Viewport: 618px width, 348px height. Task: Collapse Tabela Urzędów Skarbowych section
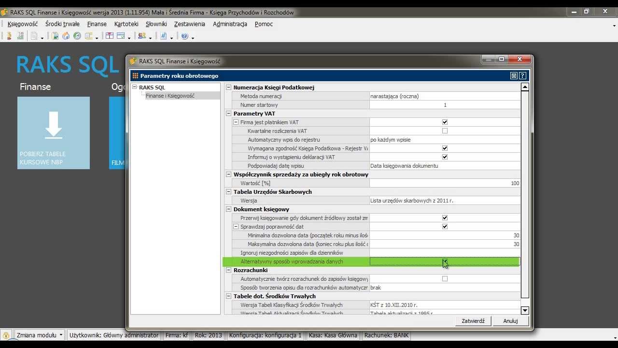click(x=229, y=192)
